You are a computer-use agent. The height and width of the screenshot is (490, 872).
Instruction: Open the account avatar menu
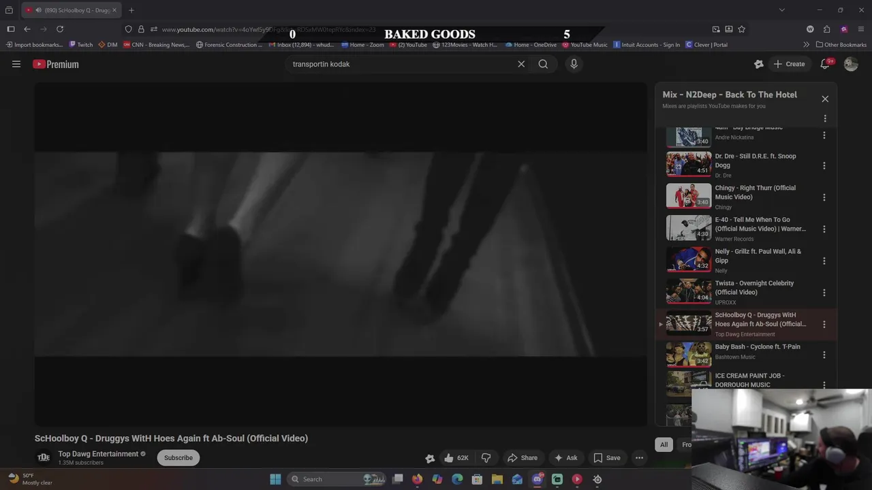pyautogui.click(x=851, y=64)
